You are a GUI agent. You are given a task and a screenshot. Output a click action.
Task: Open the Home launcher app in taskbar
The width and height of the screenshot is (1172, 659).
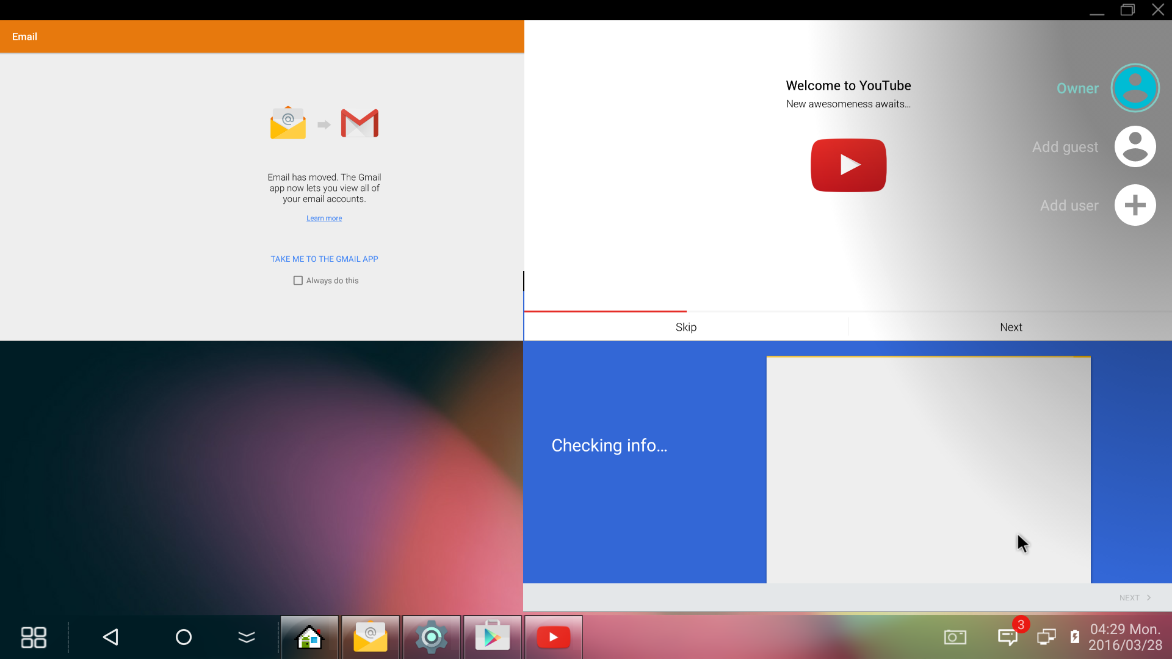pyautogui.click(x=309, y=637)
